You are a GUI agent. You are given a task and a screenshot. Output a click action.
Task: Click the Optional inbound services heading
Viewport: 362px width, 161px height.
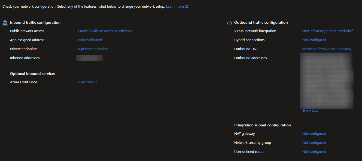[x=33, y=74]
